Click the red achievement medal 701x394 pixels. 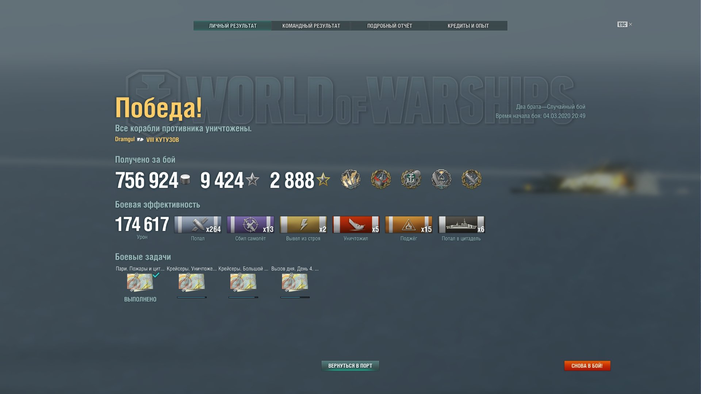381,179
